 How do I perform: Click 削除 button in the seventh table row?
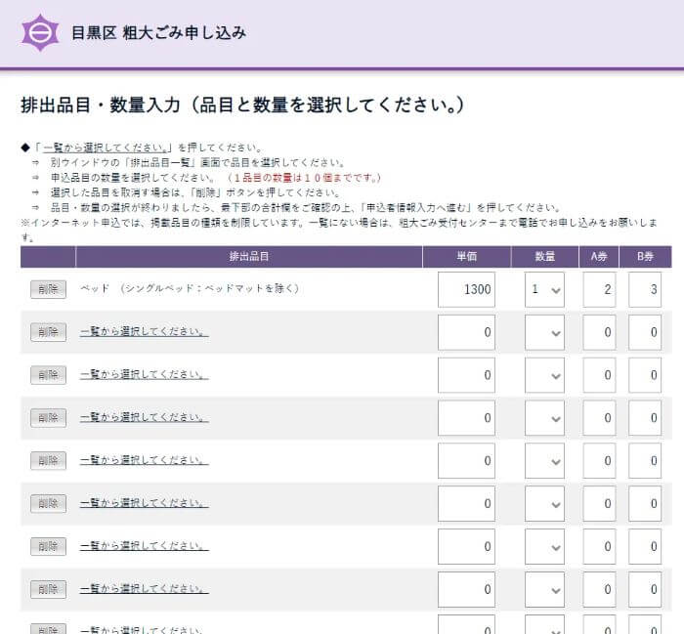click(x=49, y=546)
